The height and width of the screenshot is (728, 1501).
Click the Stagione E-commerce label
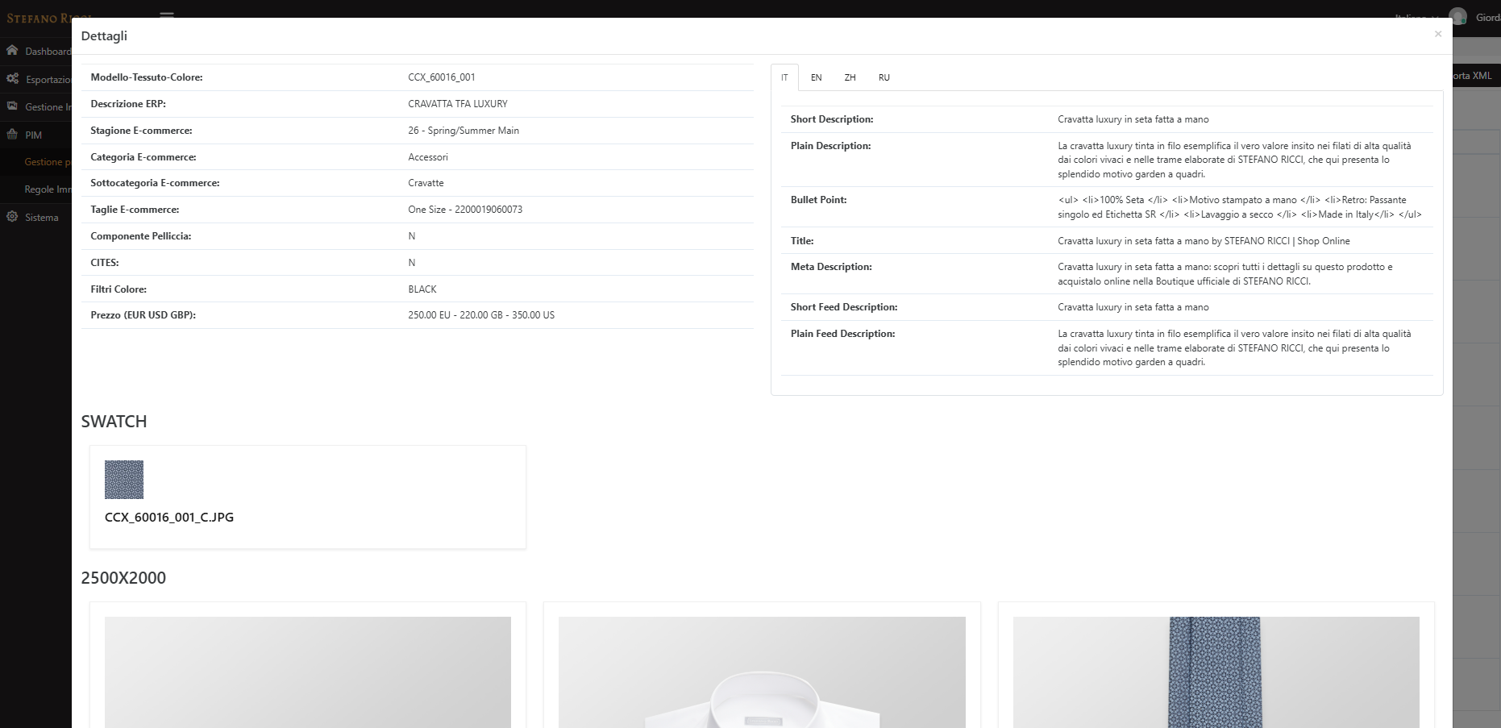coord(141,131)
